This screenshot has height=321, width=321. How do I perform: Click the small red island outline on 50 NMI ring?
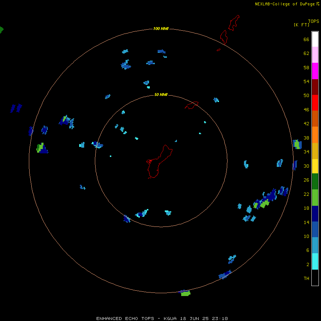click(x=192, y=105)
